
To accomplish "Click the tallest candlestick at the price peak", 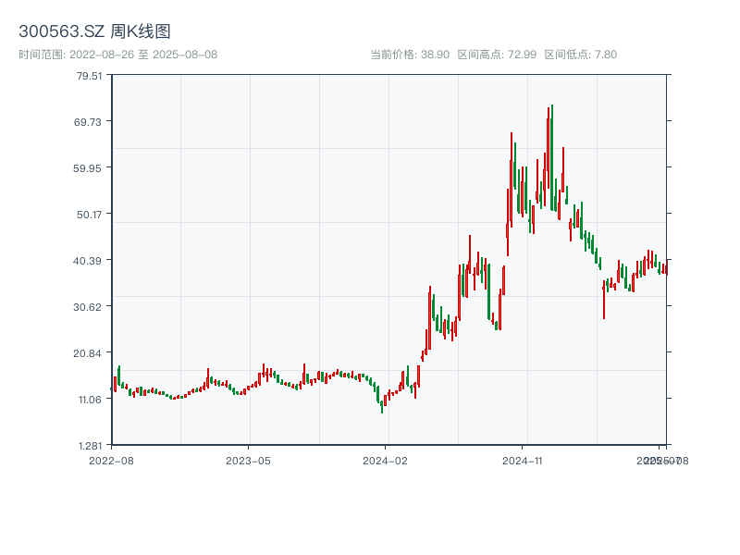I will (x=552, y=157).
